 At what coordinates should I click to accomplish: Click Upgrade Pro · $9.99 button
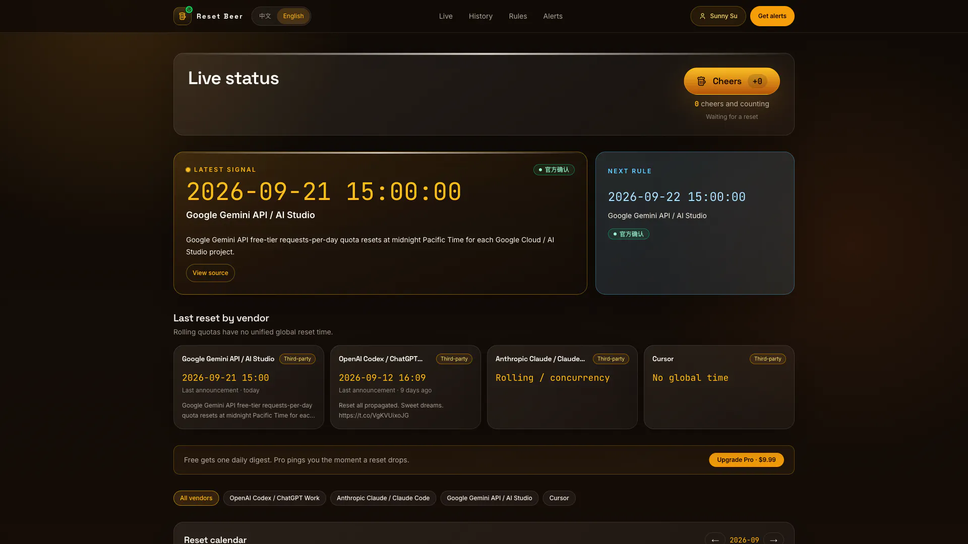coord(746,460)
